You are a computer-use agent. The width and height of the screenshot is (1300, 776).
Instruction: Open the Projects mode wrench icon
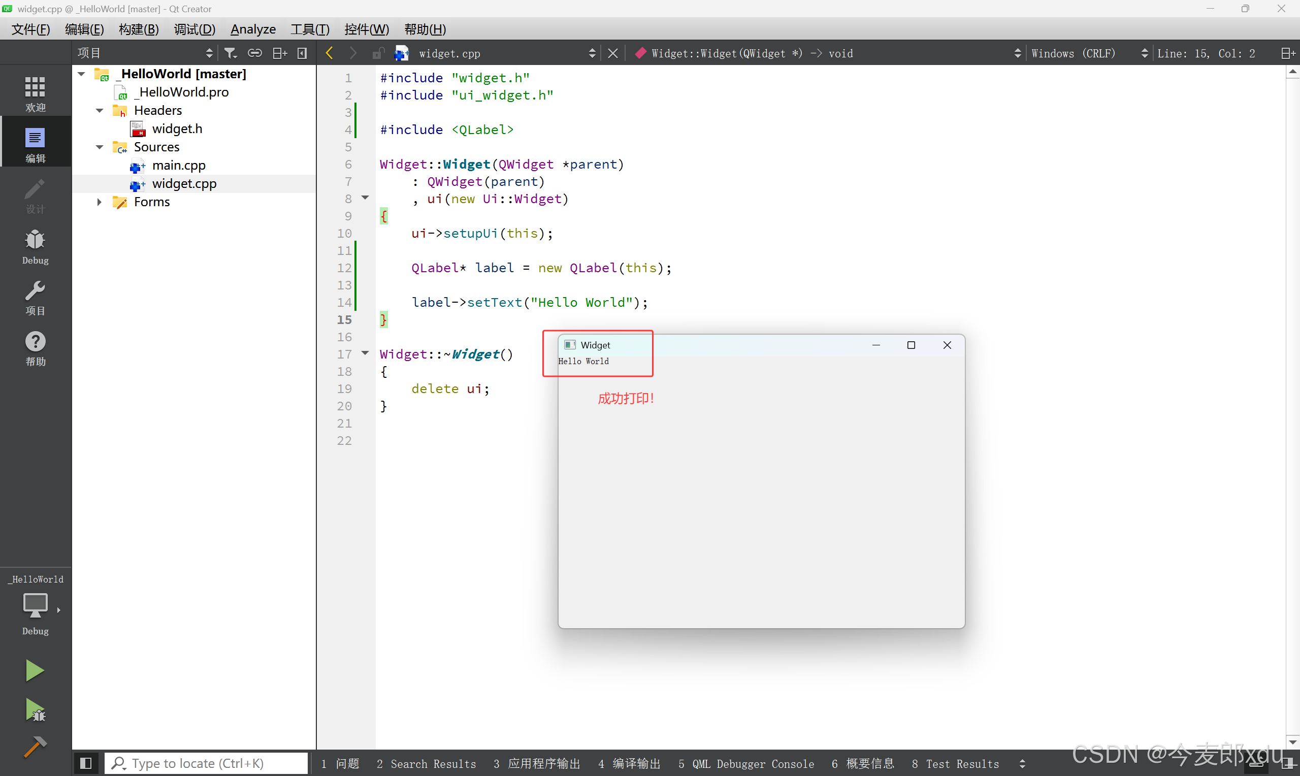point(35,297)
